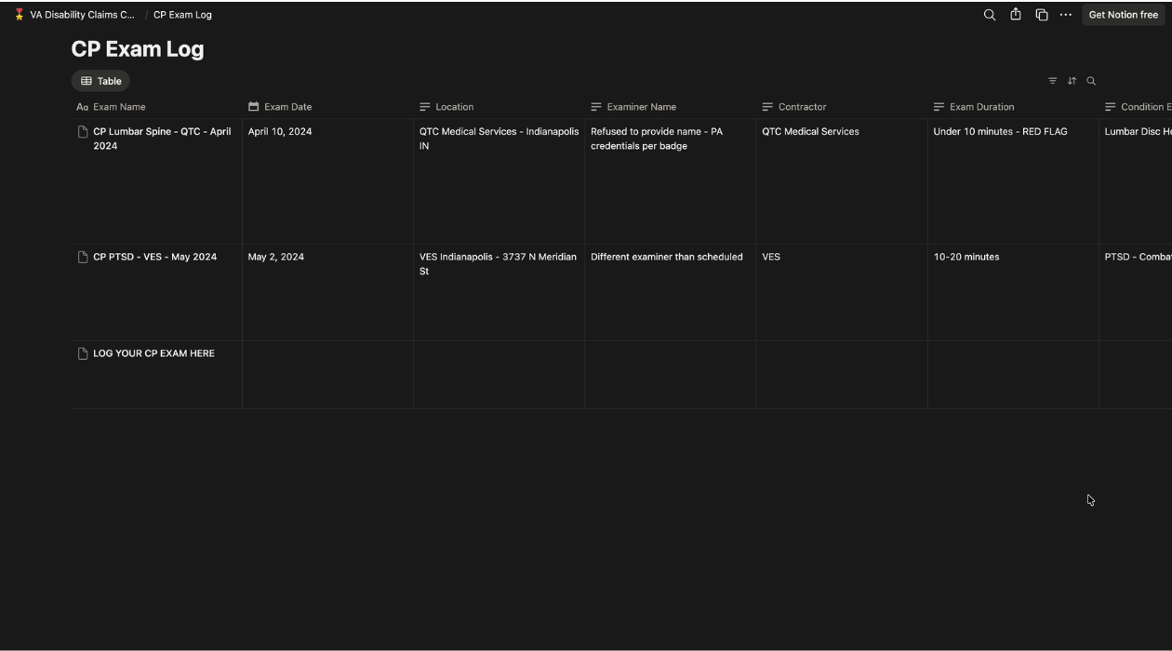Select Different examiner than scheduled cell

(670, 292)
